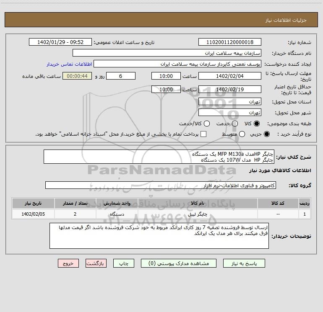Viewport: 323px width, 312px height.
Task: Click the remaining time counter 00:00:44
Action: [77, 76]
